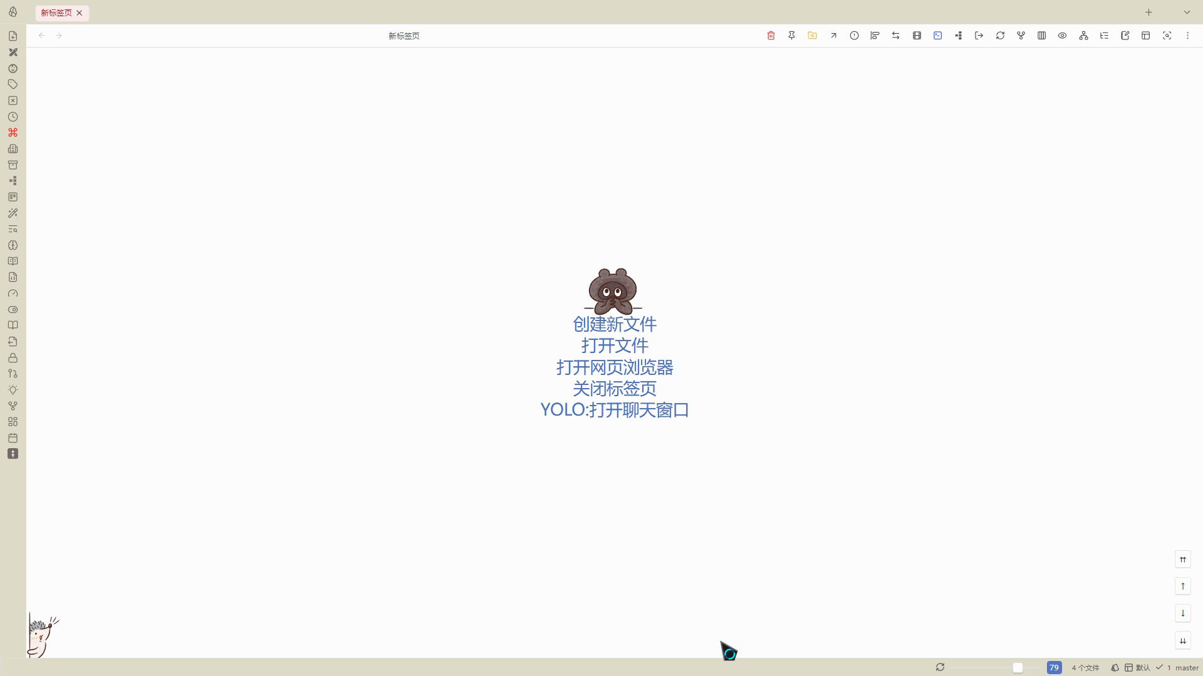Click the diagonal arrow open-external icon
Viewport: 1203px width, 676px height.
833,36
